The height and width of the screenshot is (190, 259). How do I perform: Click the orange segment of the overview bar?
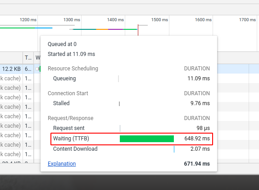[102, 29]
